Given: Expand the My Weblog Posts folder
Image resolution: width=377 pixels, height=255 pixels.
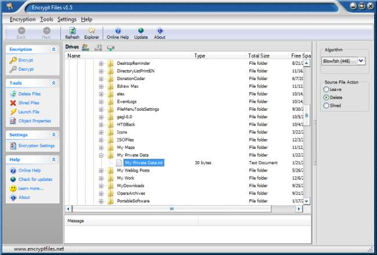Looking at the screenshot, I should pyautogui.click(x=101, y=170).
